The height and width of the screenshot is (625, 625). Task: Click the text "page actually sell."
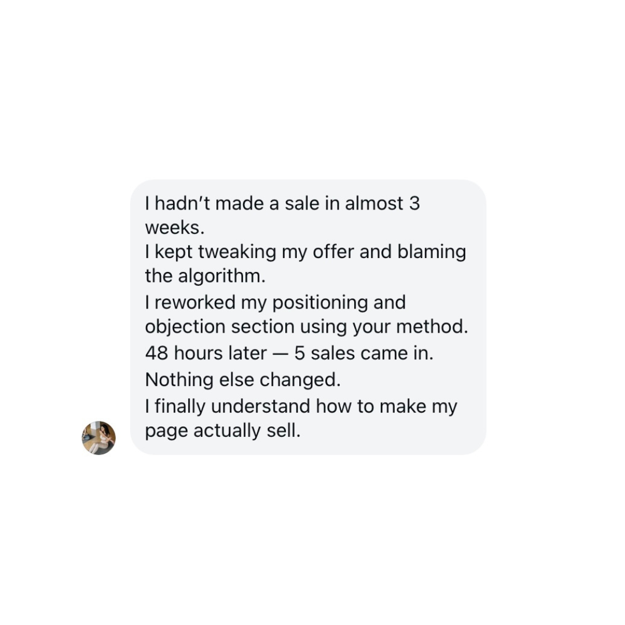tap(223, 431)
